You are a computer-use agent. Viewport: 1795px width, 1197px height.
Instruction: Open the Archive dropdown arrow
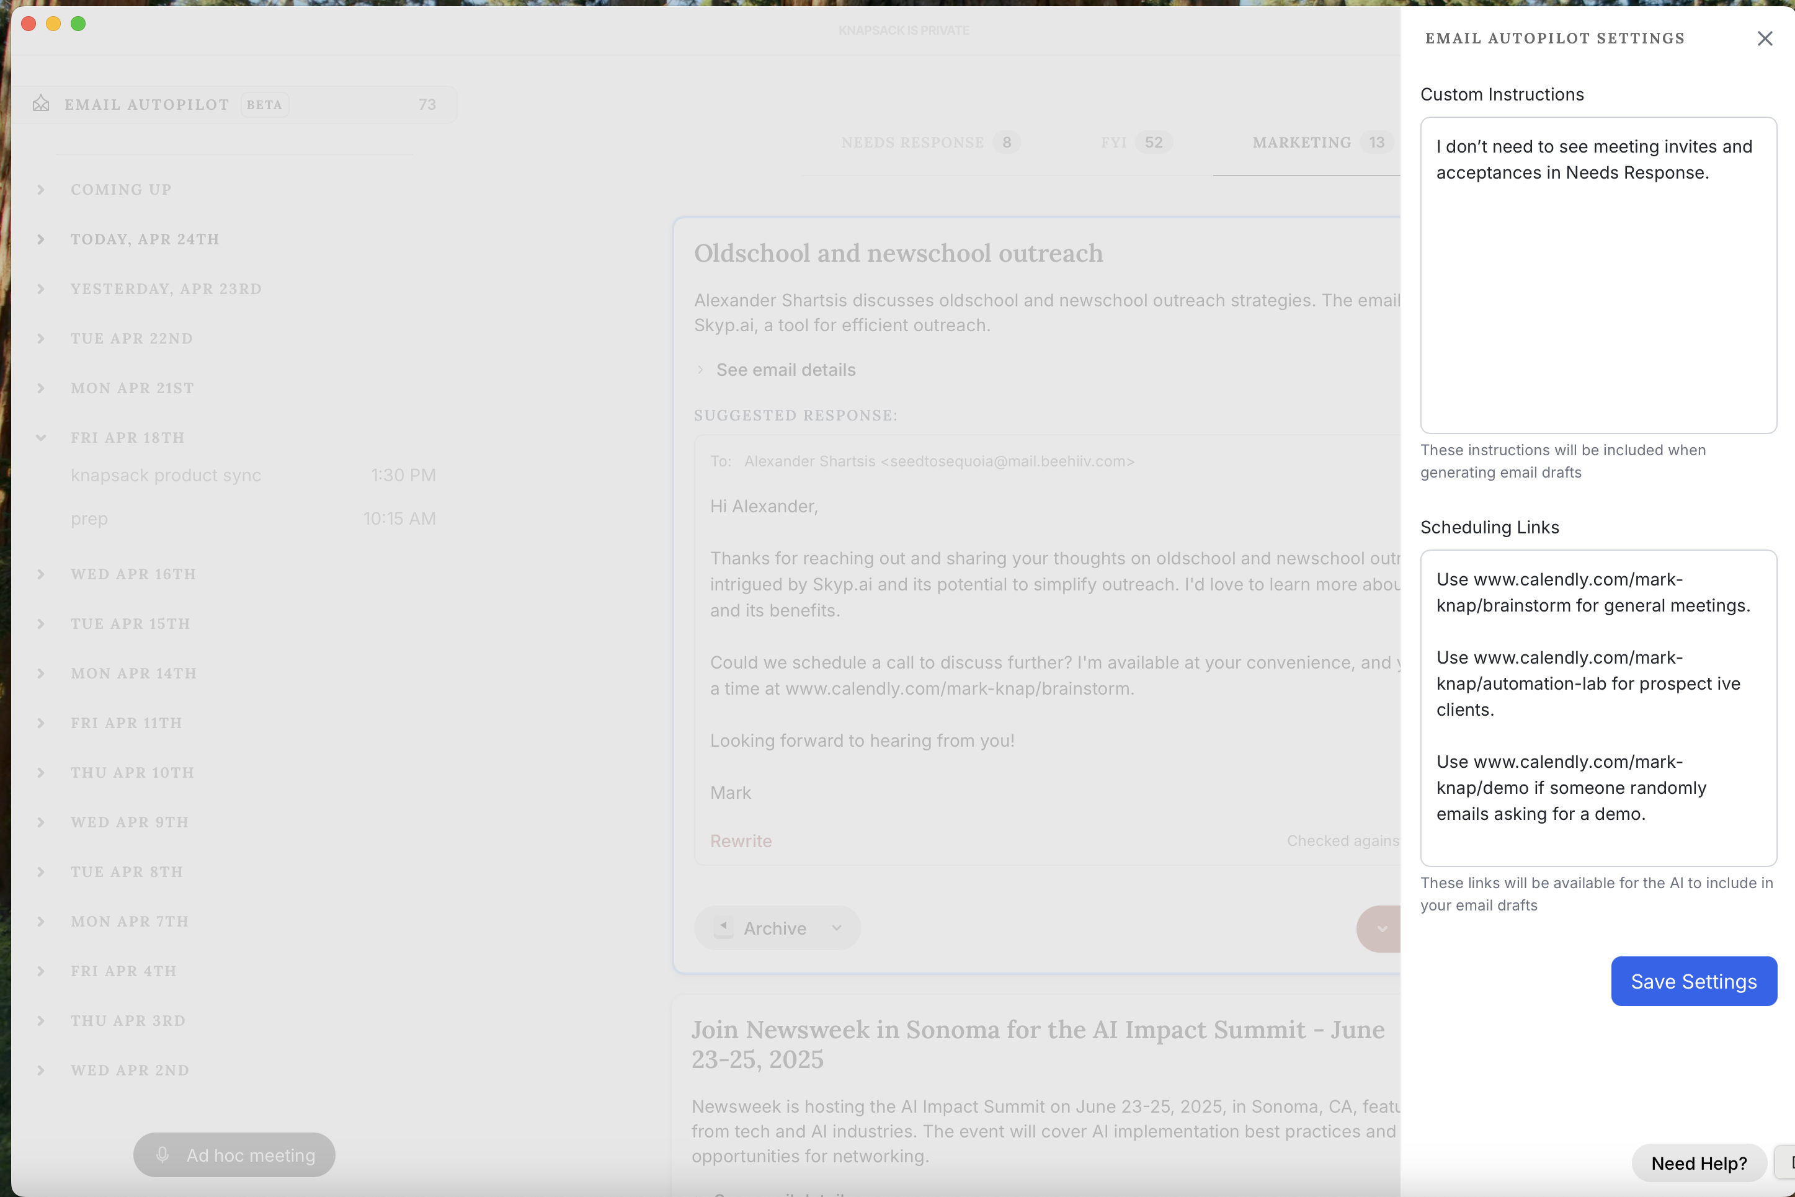(x=837, y=928)
